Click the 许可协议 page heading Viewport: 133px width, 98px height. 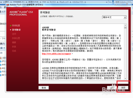coord(45,12)
